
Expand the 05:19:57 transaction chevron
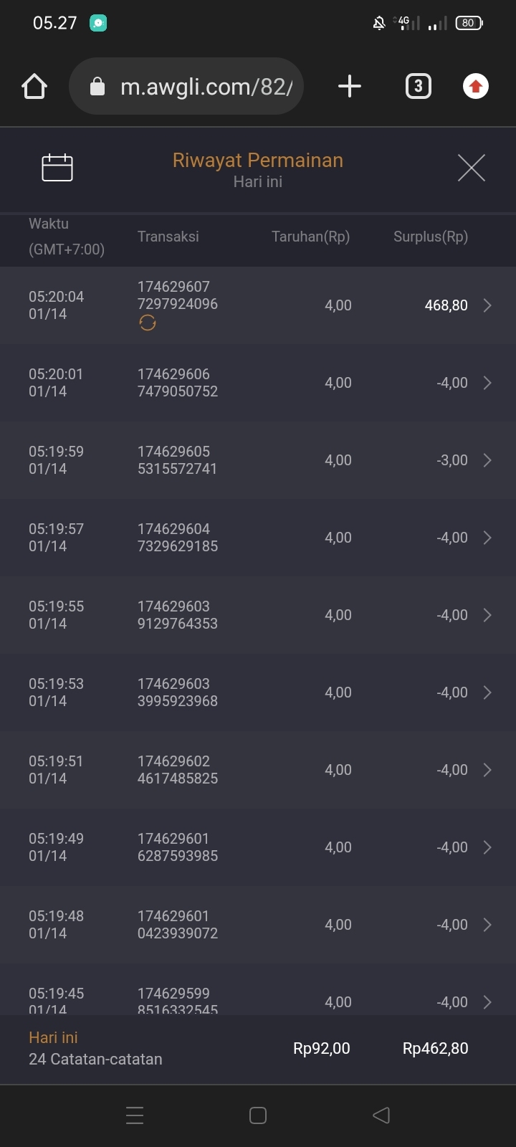(x=487, y=538)
